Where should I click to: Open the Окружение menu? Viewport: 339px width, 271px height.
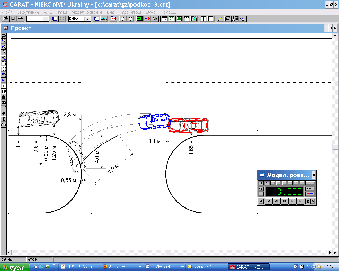tap(28, 12)
